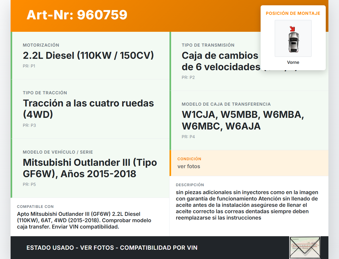339x259 pixels.
Task: Click the 'PR: P1' reference under Motorización
Action: point(29,66)
